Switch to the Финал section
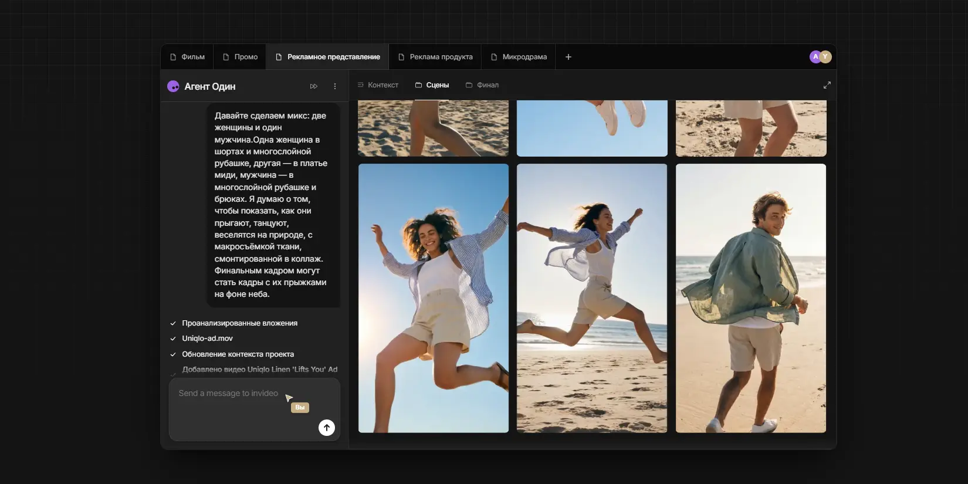The image size is (968, 484). point(482,85)
